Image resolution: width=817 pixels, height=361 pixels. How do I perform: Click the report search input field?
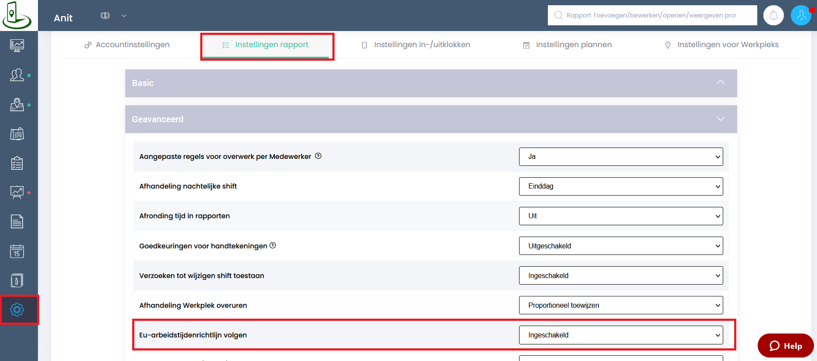[x=652, y=16]
